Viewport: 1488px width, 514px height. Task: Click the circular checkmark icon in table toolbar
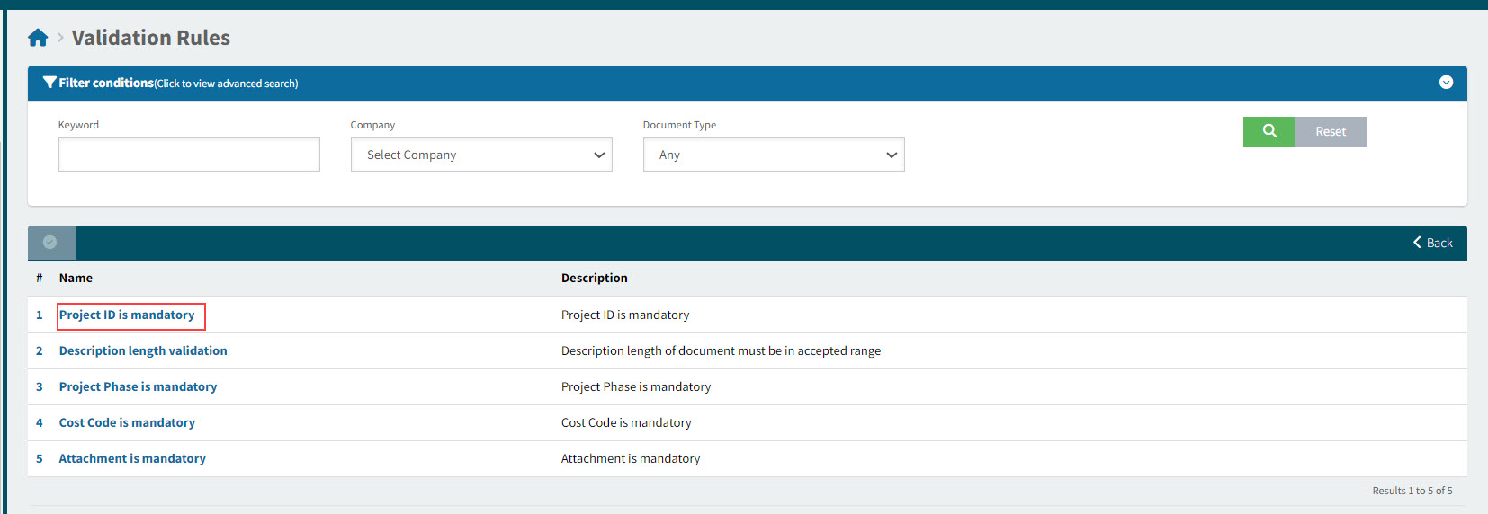click(x=50, y=243)
